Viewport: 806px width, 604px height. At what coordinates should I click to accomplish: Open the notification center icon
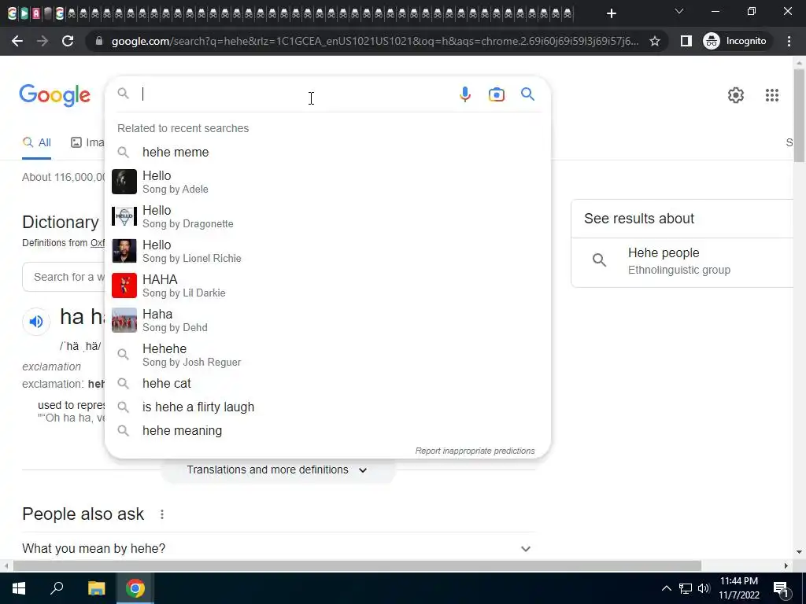(x=782, y=589)
